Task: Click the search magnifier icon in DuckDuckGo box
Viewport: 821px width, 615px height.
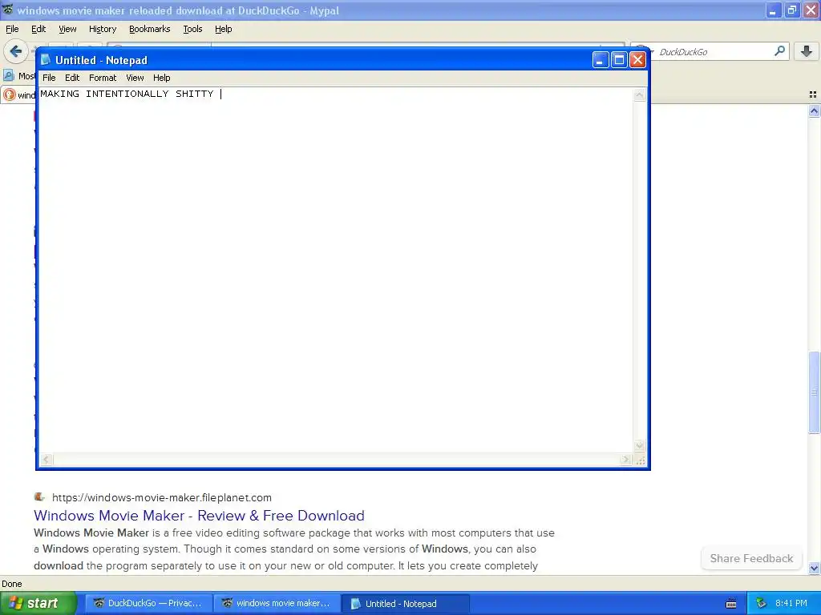Action: tap(779, 51)
